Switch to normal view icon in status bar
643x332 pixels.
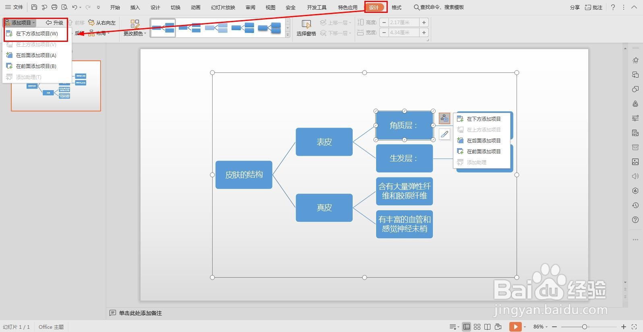(x=466, y=327)
